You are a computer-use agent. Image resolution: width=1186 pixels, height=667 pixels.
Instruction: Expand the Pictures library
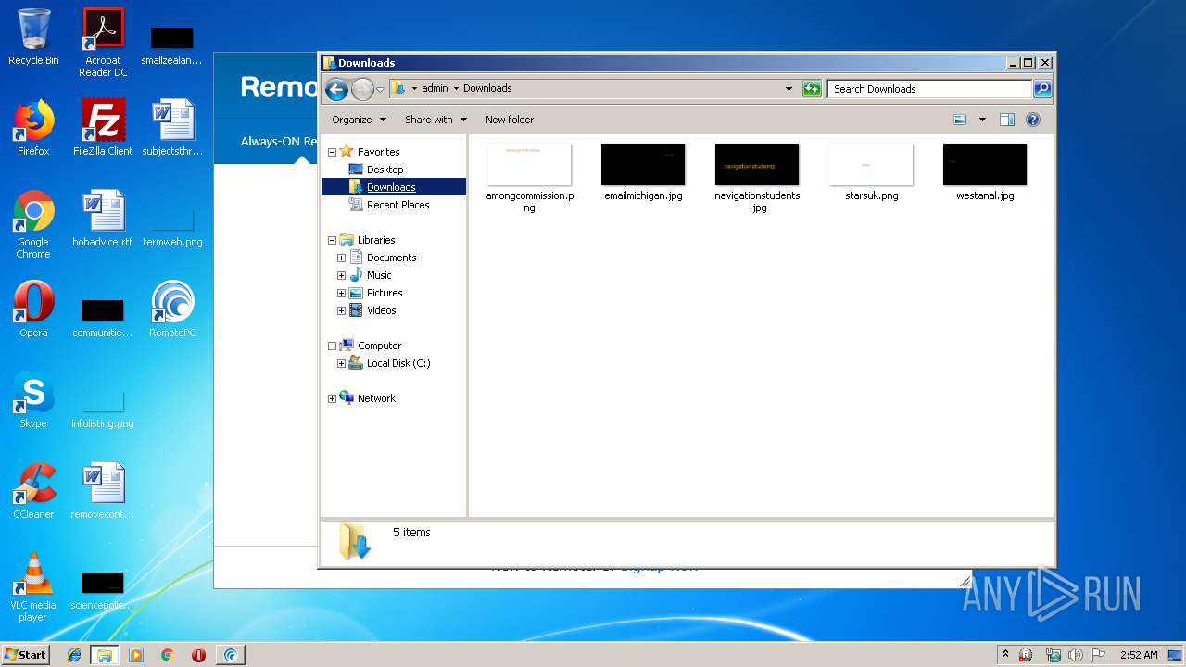point(341,293)
